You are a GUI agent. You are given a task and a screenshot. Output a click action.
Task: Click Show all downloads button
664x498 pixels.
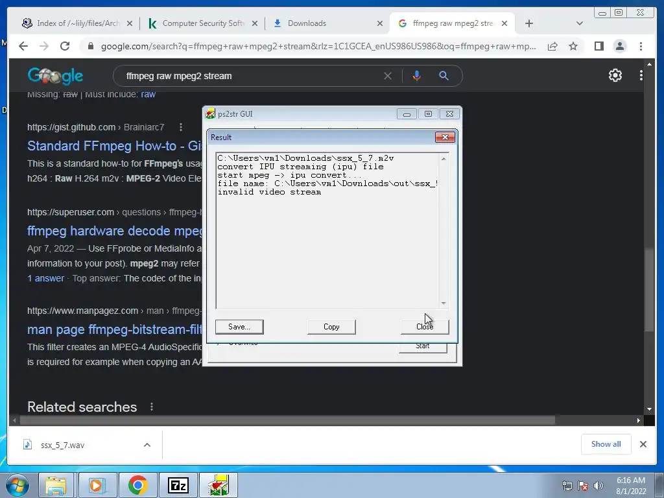click(x=606, y=444)
